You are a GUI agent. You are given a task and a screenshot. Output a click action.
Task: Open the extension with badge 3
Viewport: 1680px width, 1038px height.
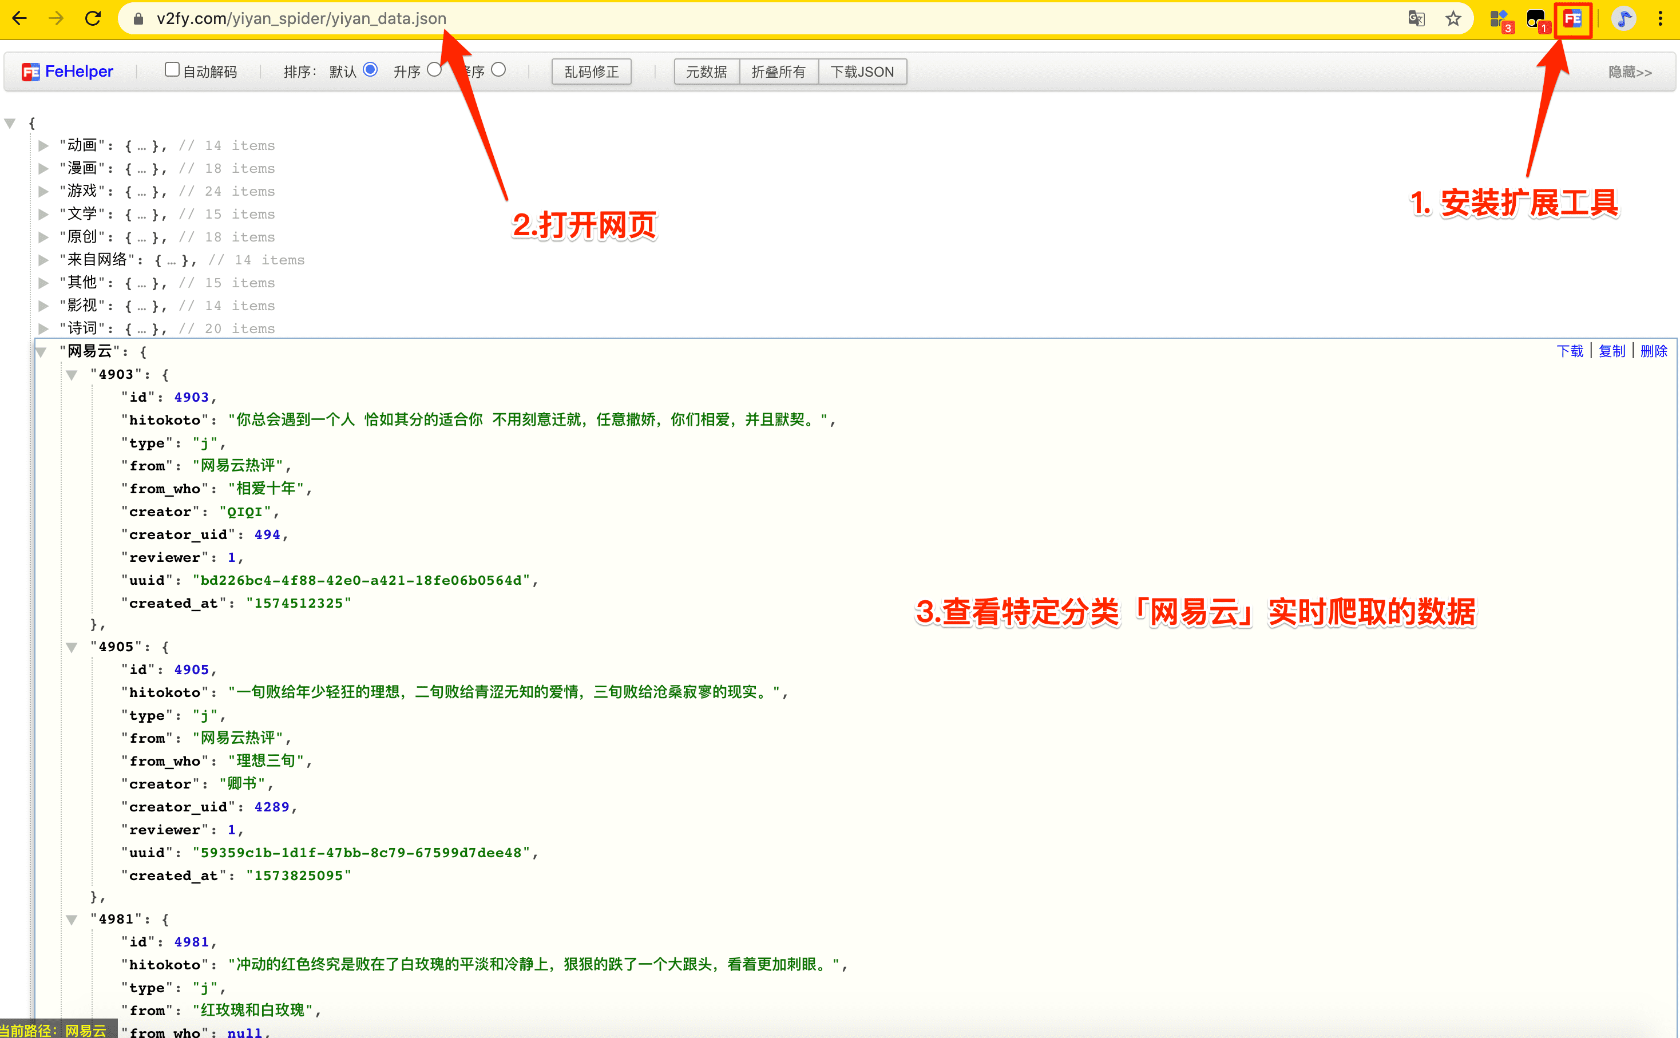[x=1501, y=20]
